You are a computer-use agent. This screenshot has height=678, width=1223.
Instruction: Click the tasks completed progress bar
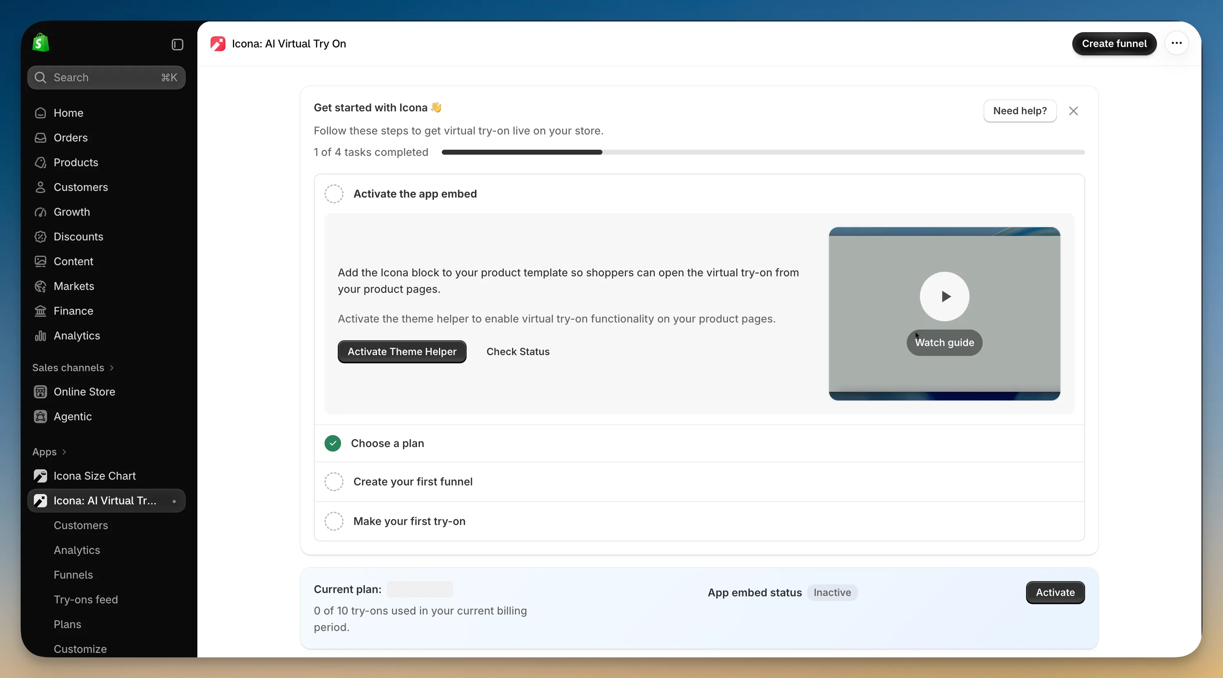pyautogui.click(x=763, y=152)
